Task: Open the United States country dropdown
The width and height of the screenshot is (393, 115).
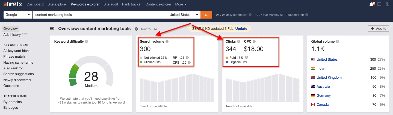Action: (x=184, y=15)
